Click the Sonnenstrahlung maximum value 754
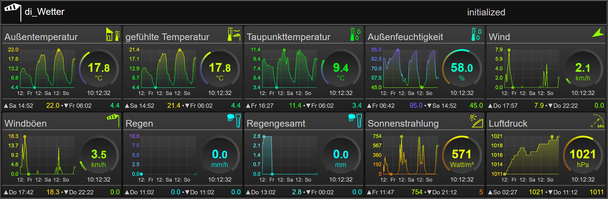The height and width of the screenshot is (199, 608). pos(417,192)
